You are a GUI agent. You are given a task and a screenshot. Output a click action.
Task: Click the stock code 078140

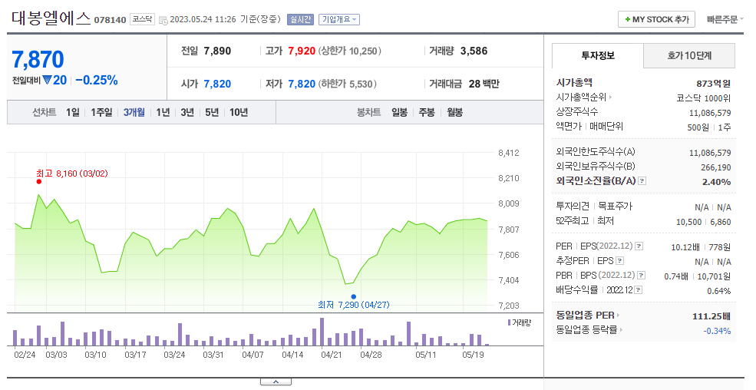click(x=110, y=20)
